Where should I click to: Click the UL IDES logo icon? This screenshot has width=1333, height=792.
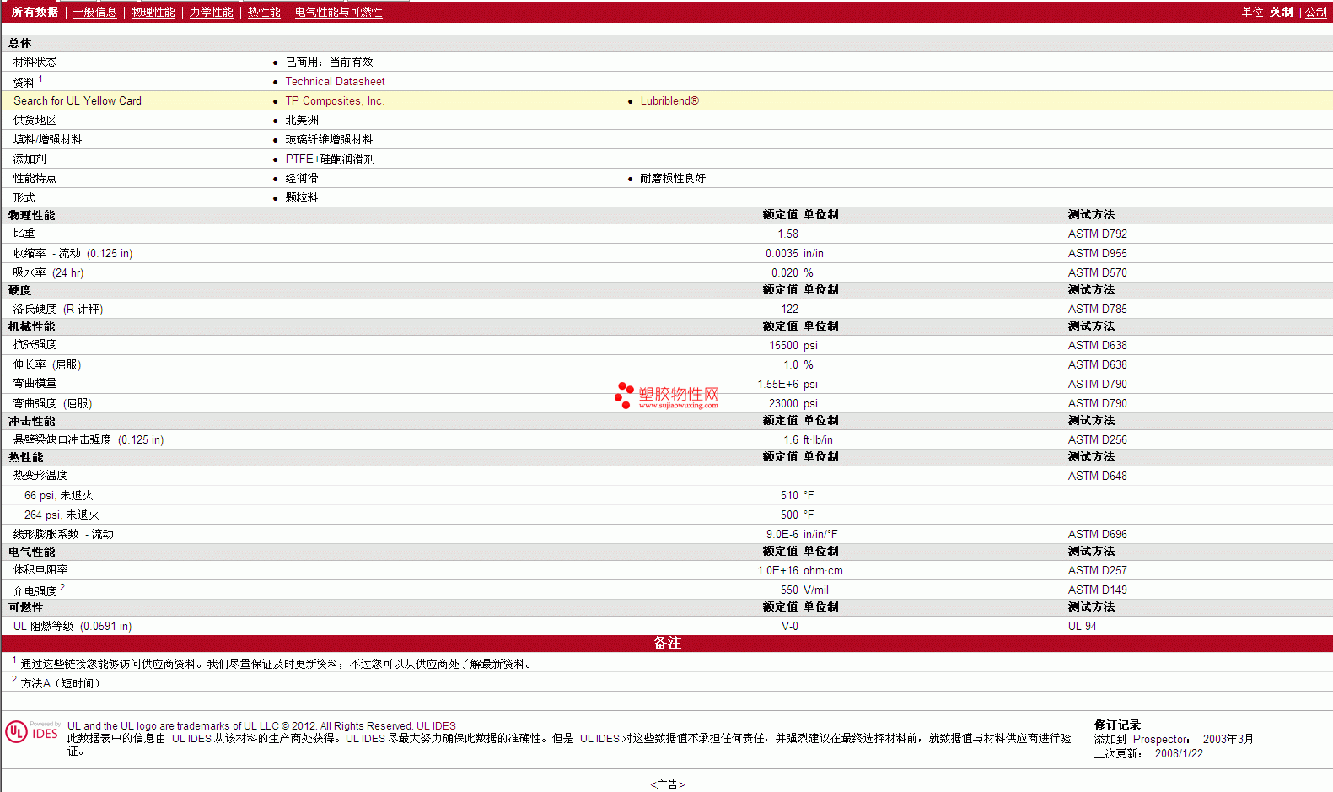pos(33,731)
